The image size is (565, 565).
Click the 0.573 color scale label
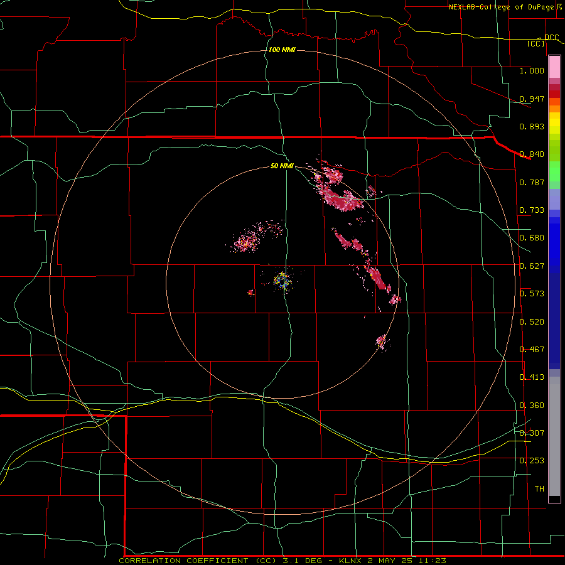click(532, 294)
